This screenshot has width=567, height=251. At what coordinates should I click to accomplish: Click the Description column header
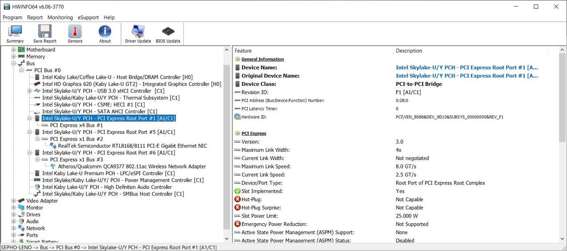coord(409,51)
